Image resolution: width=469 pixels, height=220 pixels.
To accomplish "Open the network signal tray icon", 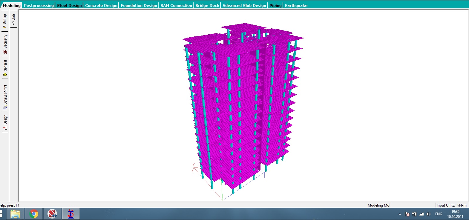I will [422, 214].
